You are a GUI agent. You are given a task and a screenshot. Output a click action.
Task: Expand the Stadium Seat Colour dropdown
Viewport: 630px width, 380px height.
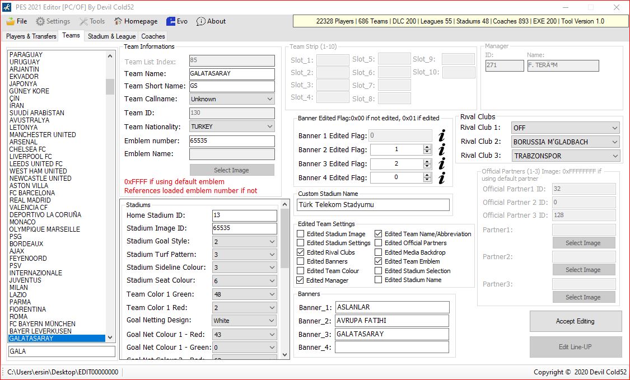[x=244, y=280]
